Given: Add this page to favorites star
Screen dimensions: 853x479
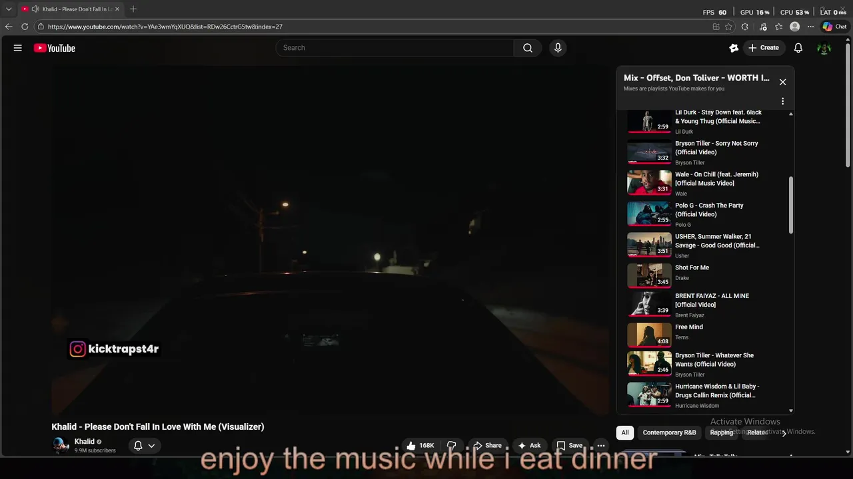Looking at the screenshot, I should click(x=728, y=27).
